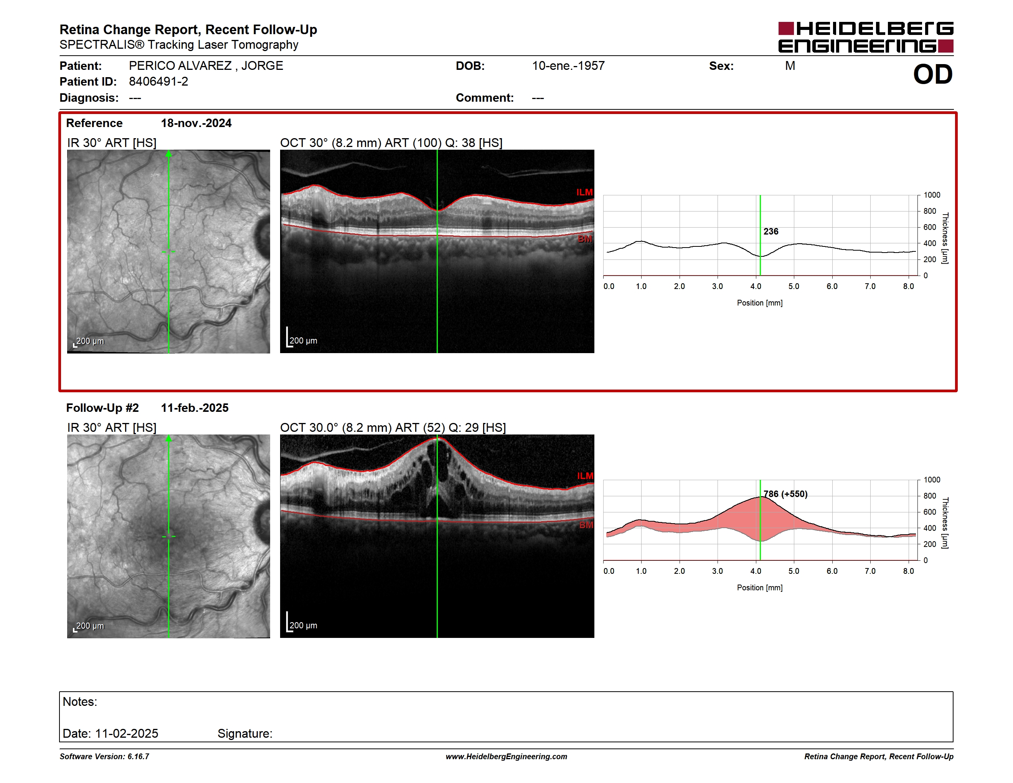1013x783 pixels.
Task: Click the ILM label in Reference OCT
Action: [x=584, y=192]
